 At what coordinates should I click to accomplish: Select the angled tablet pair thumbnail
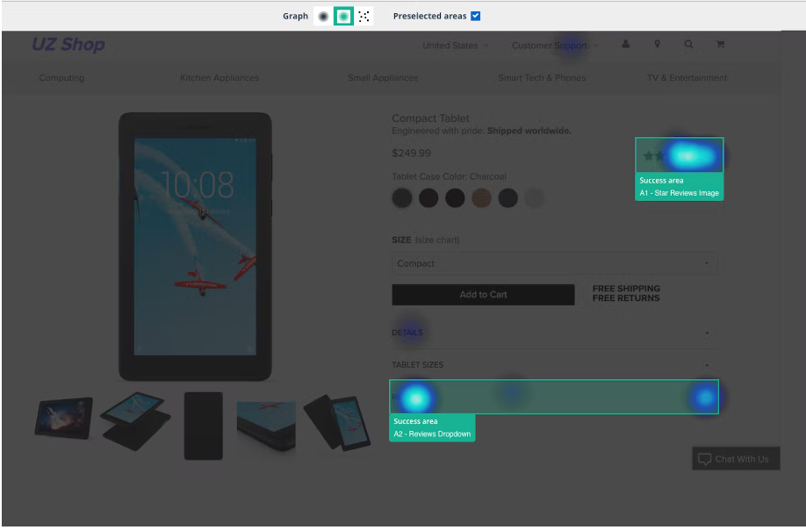pos(337,423)
